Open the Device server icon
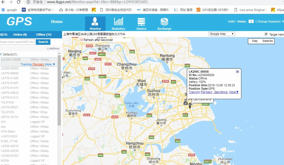 pos(141,22)
